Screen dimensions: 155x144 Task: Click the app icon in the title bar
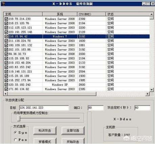tap(3, 4)
